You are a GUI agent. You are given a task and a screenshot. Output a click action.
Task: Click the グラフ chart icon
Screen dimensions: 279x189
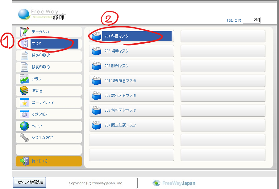24,79
